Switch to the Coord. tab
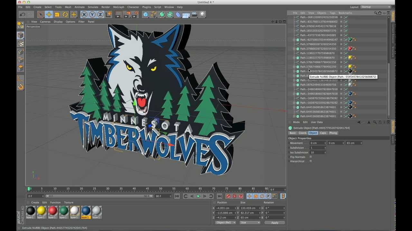This screenshot has height=231, width=412. [303, 133]
